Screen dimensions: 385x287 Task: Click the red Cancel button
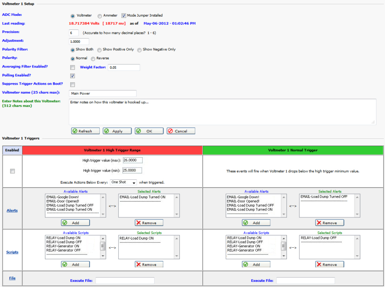point(181,131)
